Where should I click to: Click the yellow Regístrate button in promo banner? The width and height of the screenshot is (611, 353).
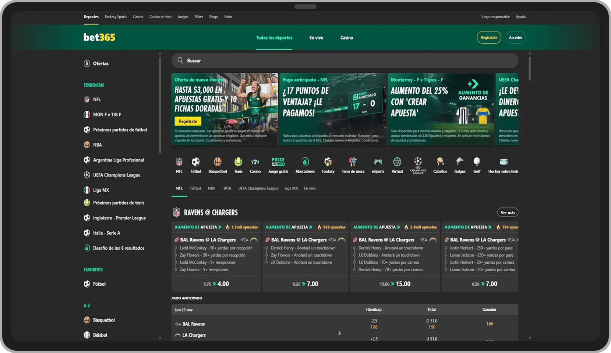[x=188, y=121]
